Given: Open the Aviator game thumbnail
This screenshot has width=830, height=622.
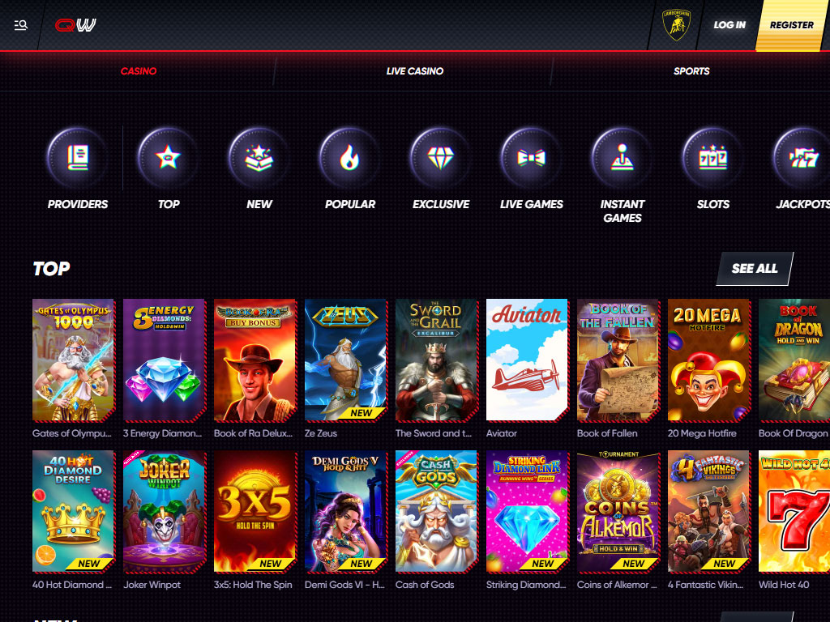Looking at the screenshot, I should coord(527,360).
